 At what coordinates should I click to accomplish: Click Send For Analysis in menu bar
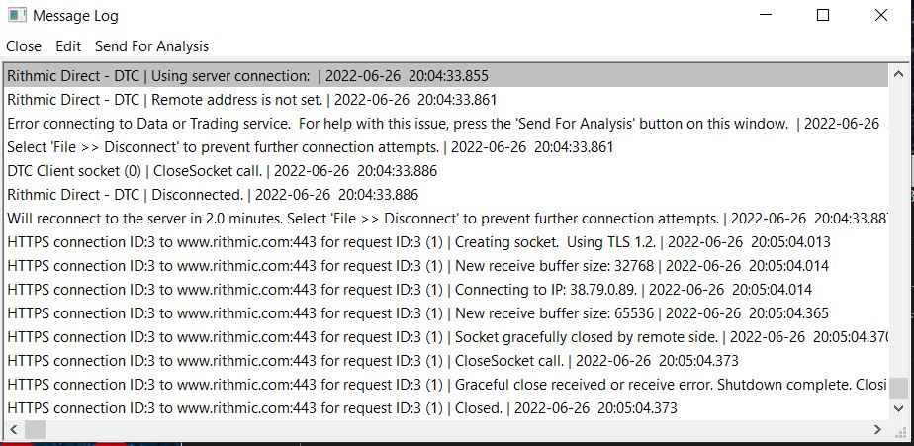[x=151, y=46]
